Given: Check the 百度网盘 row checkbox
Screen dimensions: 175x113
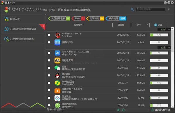Looking at the screenshot, I should point(49,98).
